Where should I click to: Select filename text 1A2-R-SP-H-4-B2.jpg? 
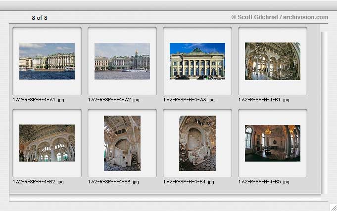[38, 181]
